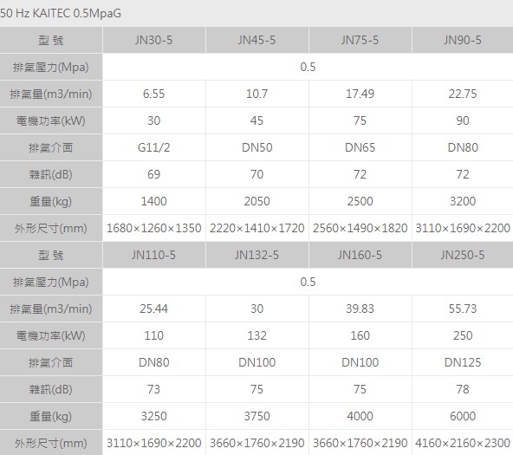
Task: Select the JN45-5 model header
Action: tap(256, 40)
